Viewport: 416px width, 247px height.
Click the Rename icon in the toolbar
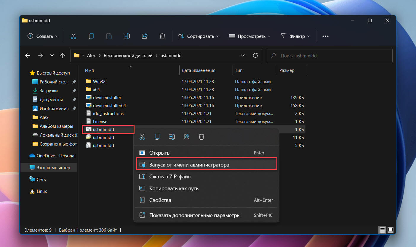pos(127,36)
